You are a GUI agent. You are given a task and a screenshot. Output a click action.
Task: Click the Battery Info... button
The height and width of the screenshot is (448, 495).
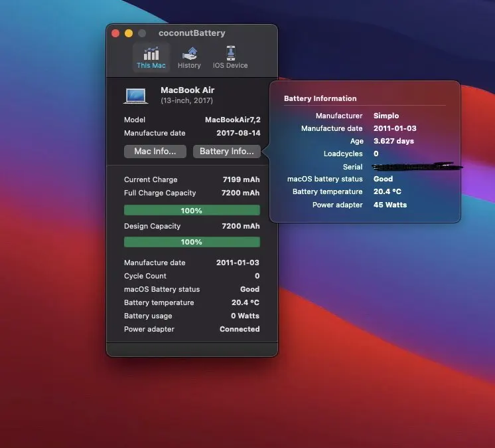227,152
